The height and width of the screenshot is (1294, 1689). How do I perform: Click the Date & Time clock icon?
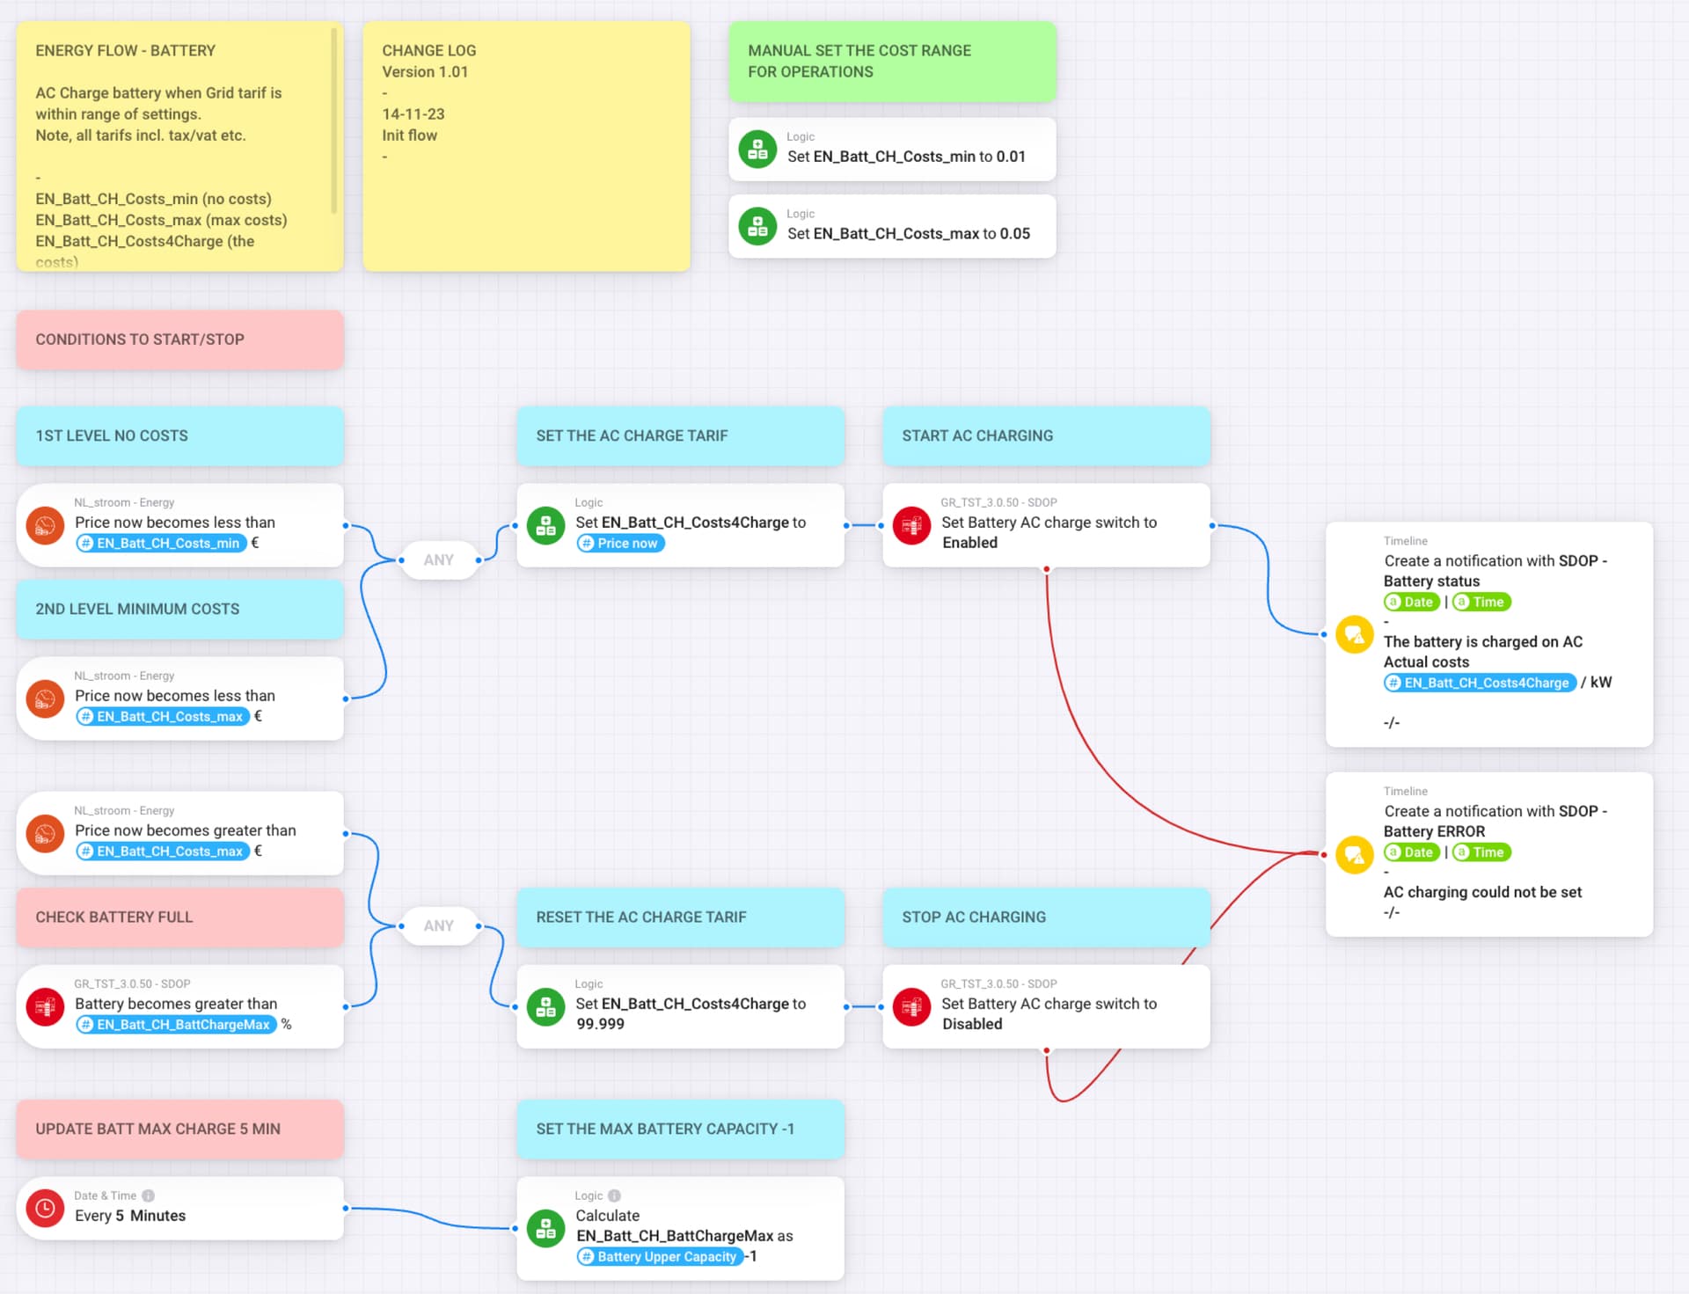pos(45,1208)
